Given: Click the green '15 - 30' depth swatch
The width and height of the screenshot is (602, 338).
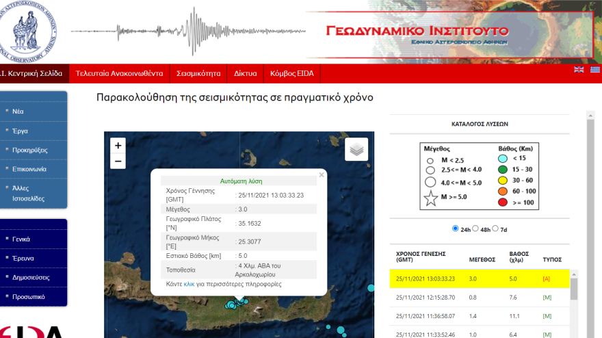Looking at the screenshot, I should [503, 170].
